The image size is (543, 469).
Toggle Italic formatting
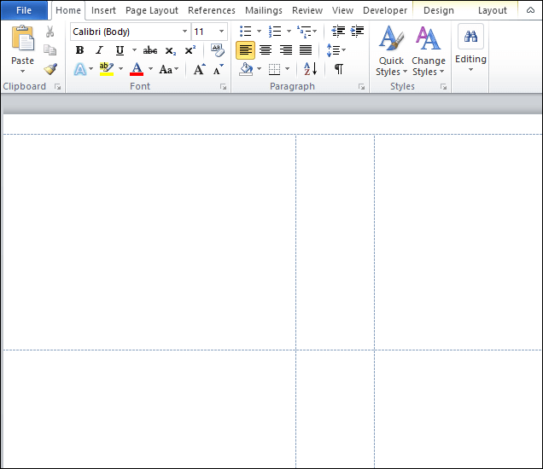(x=99, y=50)
